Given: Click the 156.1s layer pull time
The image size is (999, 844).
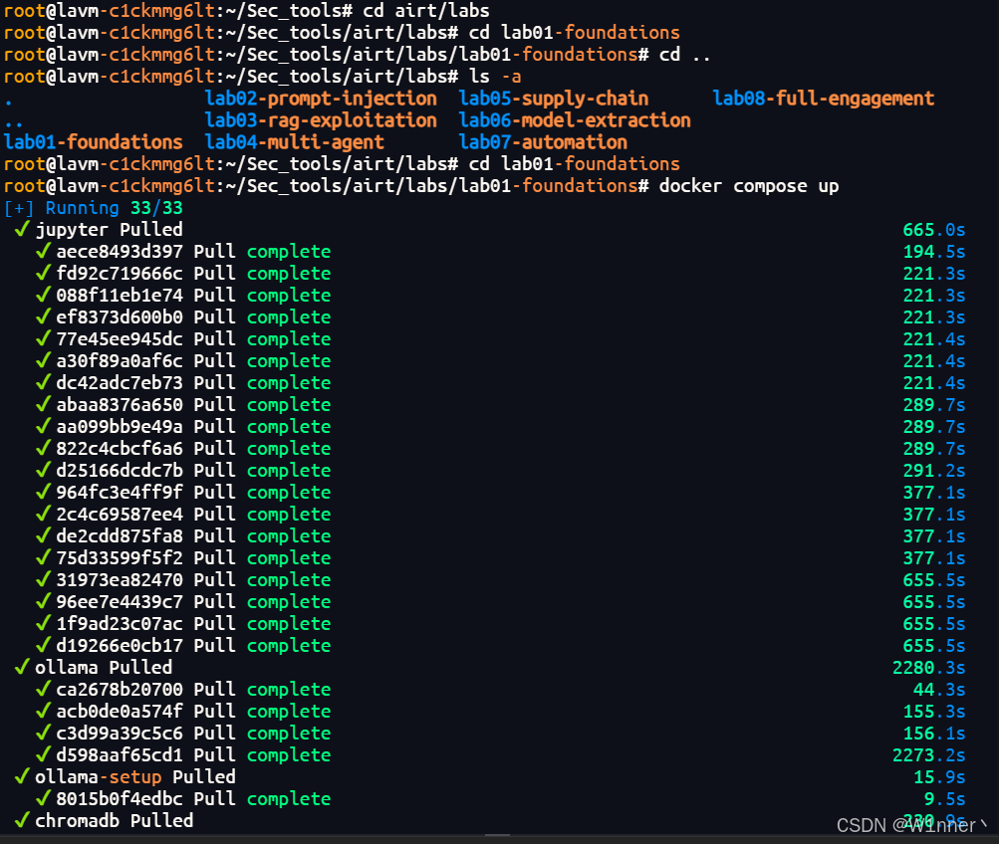Looking at the screenshot, I should pyautogui.click(x=934, y=734).
